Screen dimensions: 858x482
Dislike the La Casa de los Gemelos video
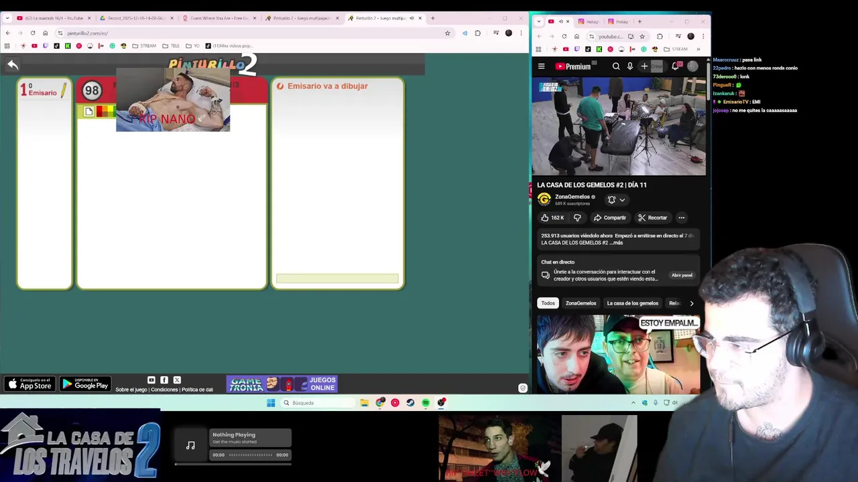click(x=577, y=218)
